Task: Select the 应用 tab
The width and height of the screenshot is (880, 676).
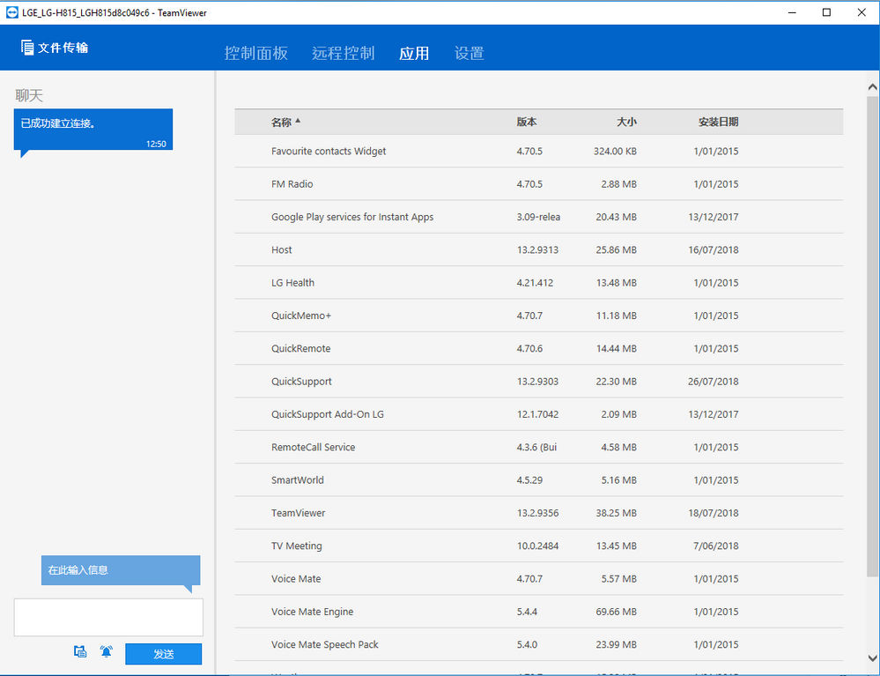Action: pyautogui.click(x=414, y=53)
